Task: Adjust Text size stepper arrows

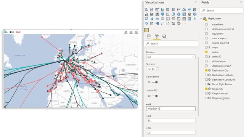Action: [157, 68]
